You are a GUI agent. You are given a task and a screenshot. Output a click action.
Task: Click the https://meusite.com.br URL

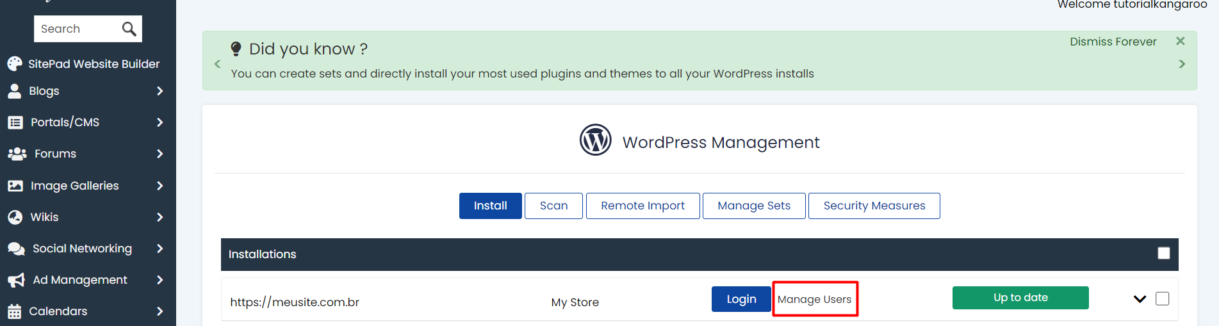pyautogui.click(x=295, y=302)
